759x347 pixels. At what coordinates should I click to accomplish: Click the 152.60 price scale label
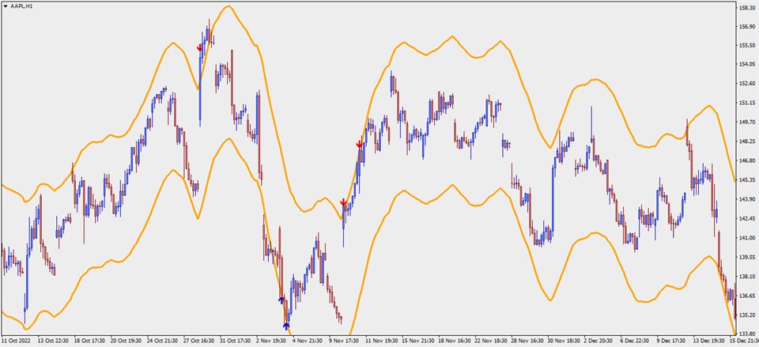point(746,83)
